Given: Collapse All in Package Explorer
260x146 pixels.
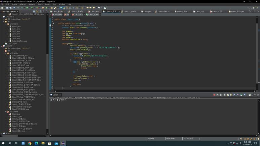Looking at the screenshot, I should click(x=34, y=11).
